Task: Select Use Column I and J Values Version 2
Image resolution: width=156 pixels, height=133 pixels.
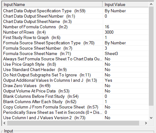Action: 75,118
